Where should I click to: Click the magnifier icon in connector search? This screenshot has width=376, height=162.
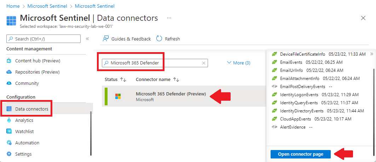(106, 63)
